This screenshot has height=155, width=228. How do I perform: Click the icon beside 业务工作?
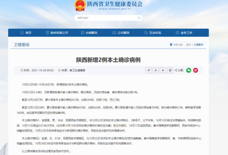point(177,33)
